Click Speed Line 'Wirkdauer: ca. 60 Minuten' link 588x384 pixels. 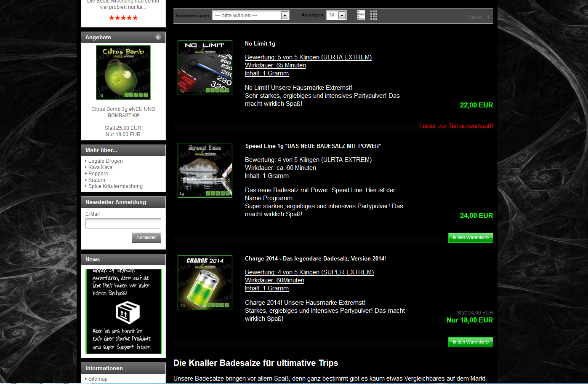280,168
